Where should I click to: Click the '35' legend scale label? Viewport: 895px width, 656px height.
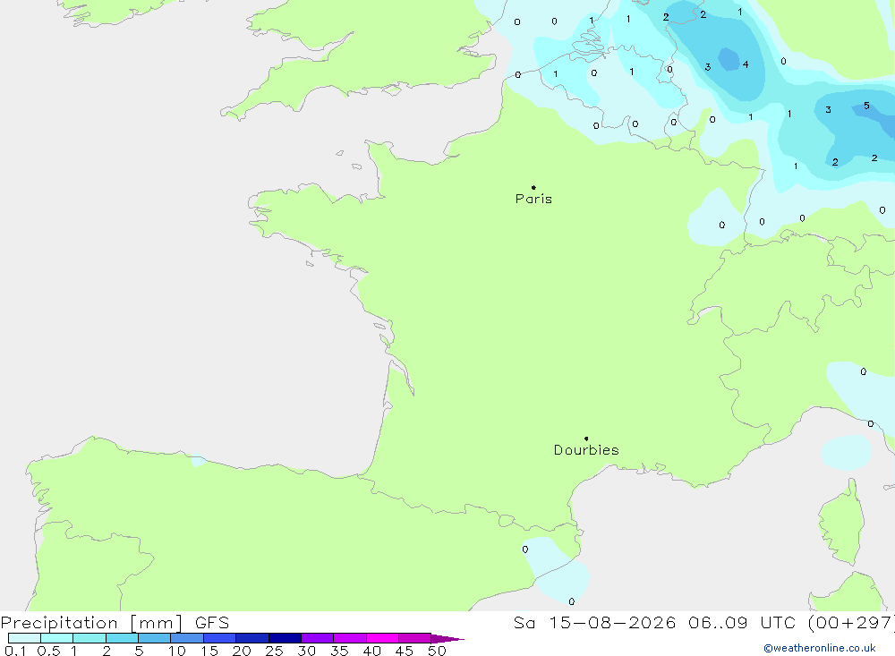tap(339, 651)
